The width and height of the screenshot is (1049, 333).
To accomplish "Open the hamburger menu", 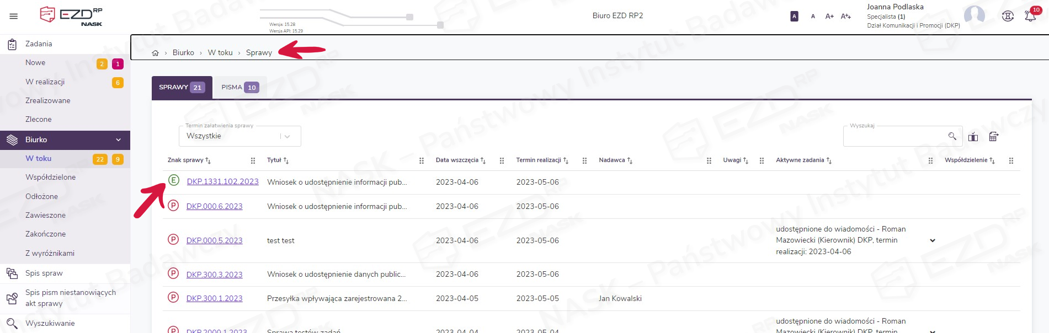I will (14, 16).
